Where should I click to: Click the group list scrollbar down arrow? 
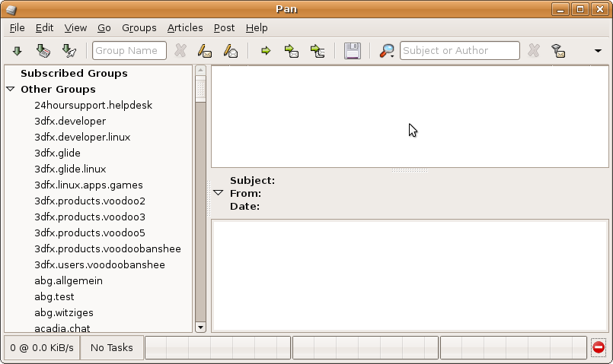click(x=201, y=327)
